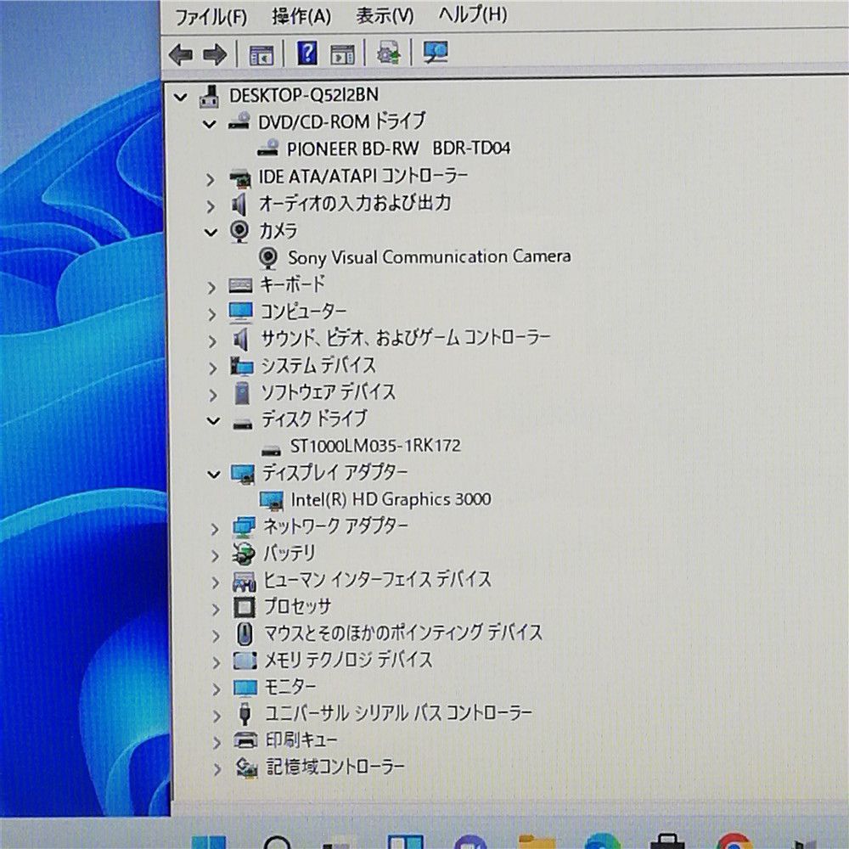Select Intel(R) HD Graphics 3000
Screen dimensions: 849x849
391,498
